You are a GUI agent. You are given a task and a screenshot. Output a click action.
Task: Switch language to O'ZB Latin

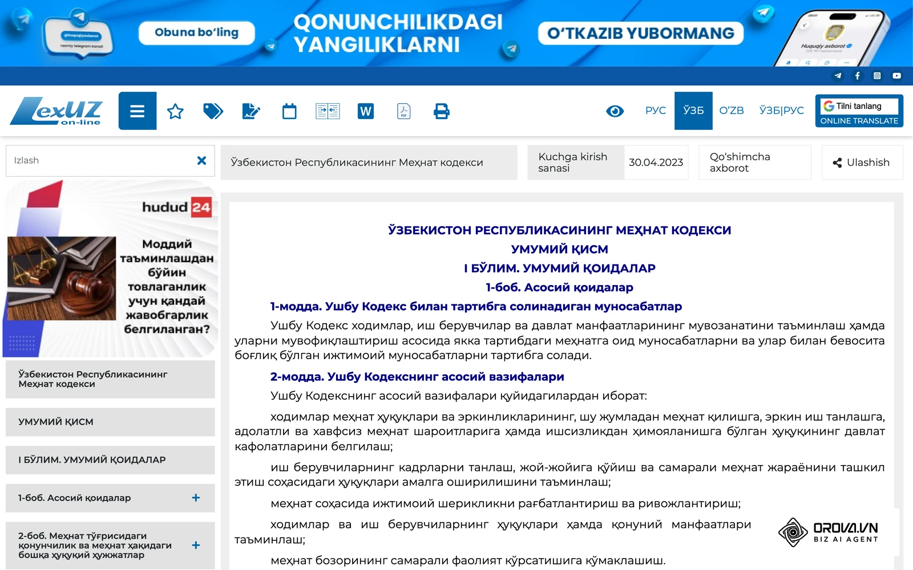[x=732, y=111]
